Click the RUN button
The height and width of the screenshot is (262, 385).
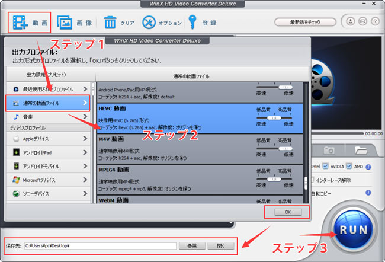coord(354,230)
